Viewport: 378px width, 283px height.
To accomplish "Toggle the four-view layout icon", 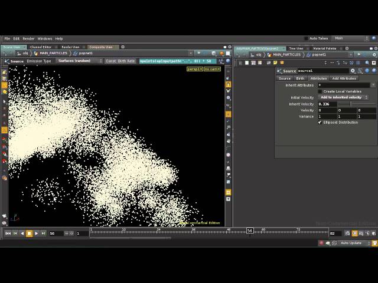I will point(228,192).
